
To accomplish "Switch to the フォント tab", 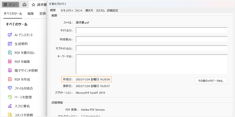I will [79, 10].
